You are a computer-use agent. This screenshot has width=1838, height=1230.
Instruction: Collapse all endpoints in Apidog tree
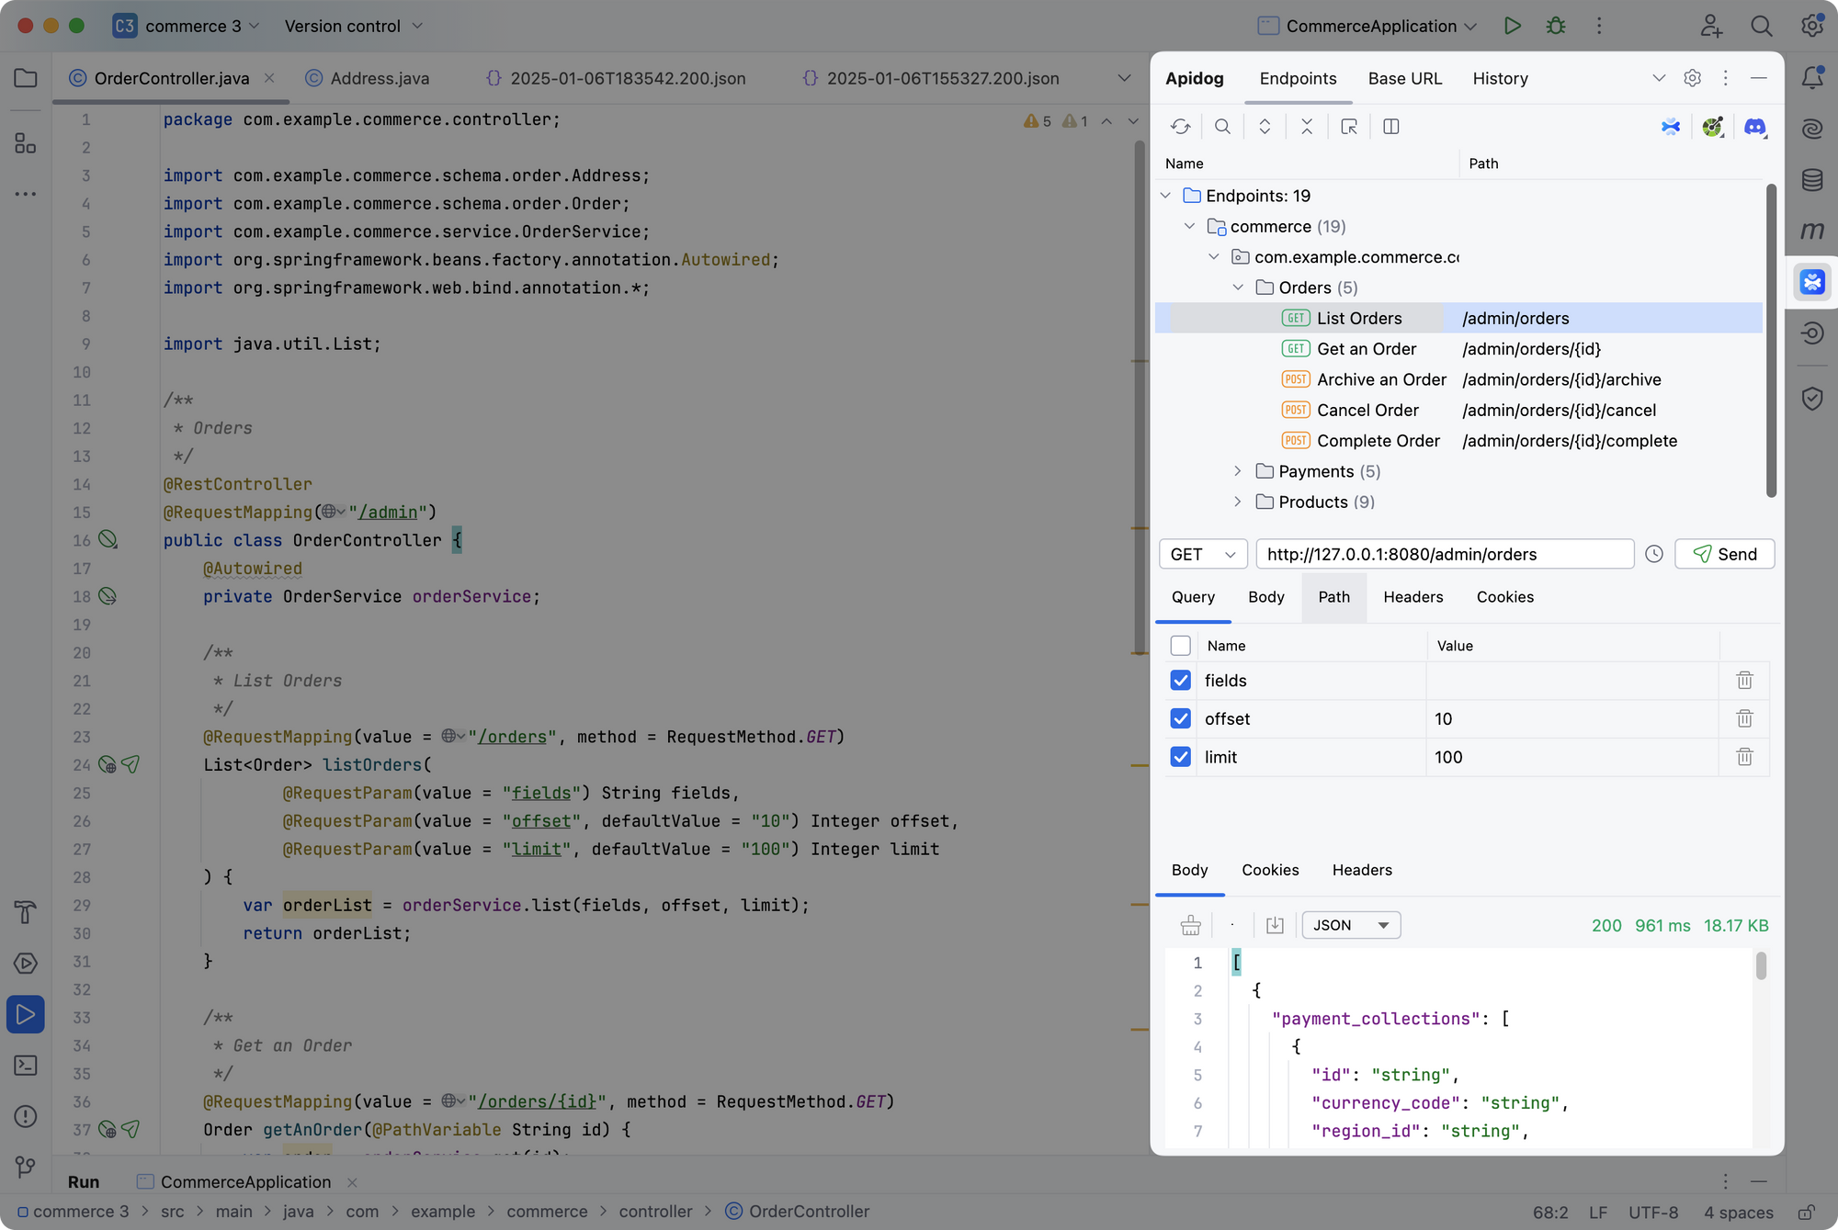[1307, 127]
